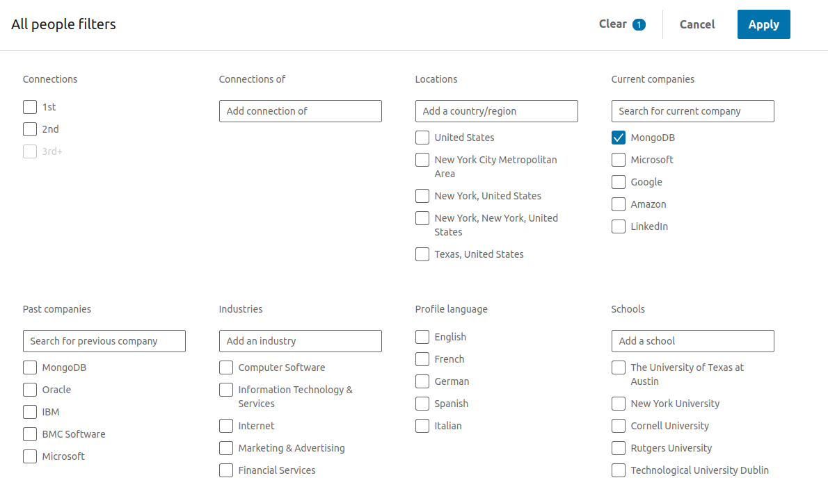Uncheck the MongoDB current company checkbox
Screen dimensions: 828x496
click(x=619, y=138)
